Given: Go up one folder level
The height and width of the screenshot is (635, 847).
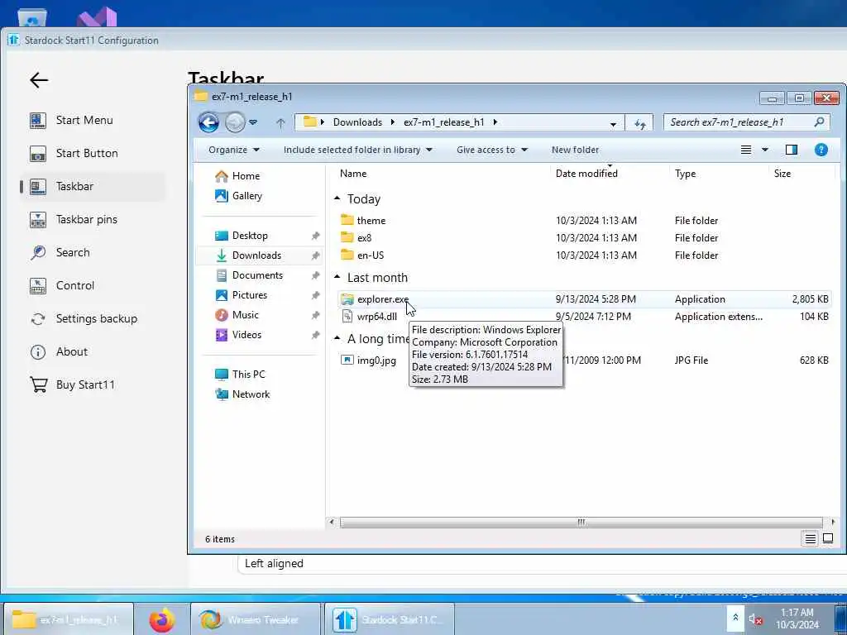Looking at the screenshot, I should [280, 123].
